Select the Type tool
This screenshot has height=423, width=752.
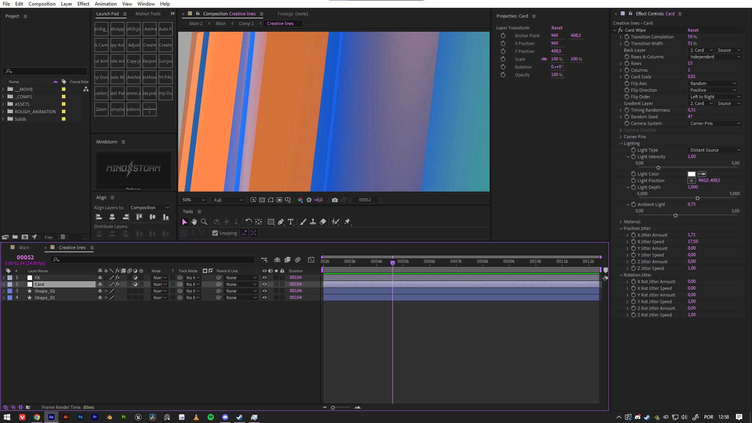291,222
